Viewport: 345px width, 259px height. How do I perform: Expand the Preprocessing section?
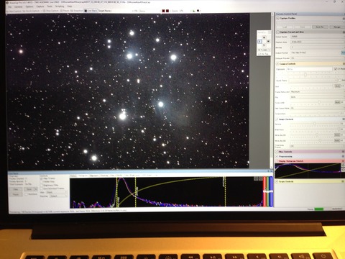[277, 157]
